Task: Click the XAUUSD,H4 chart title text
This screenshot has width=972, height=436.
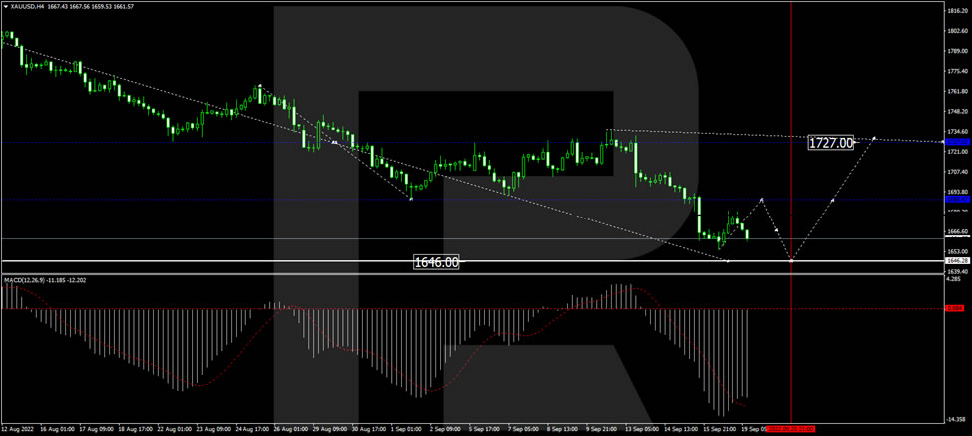Action: [x=27, y=6]
